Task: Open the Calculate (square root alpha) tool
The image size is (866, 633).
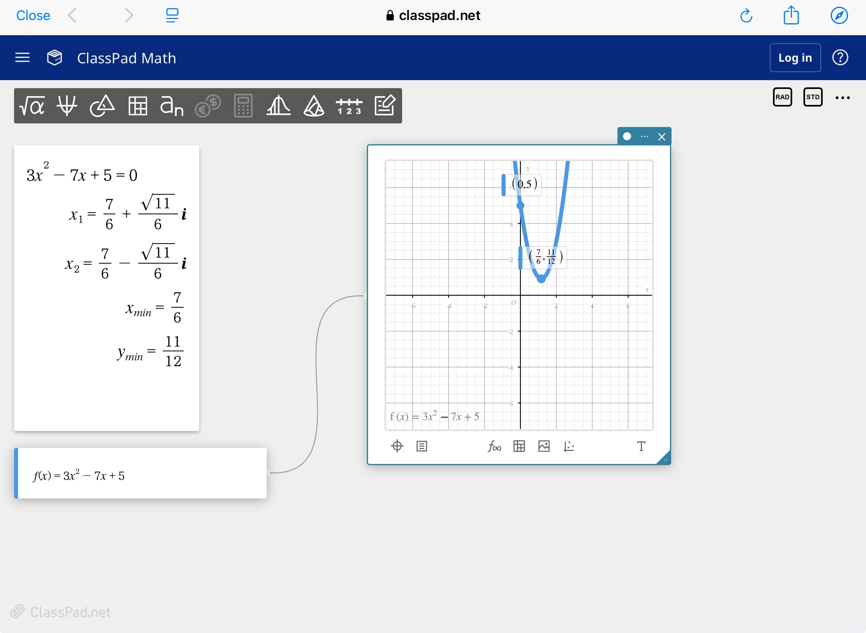Action: click(x=32, y=106)
